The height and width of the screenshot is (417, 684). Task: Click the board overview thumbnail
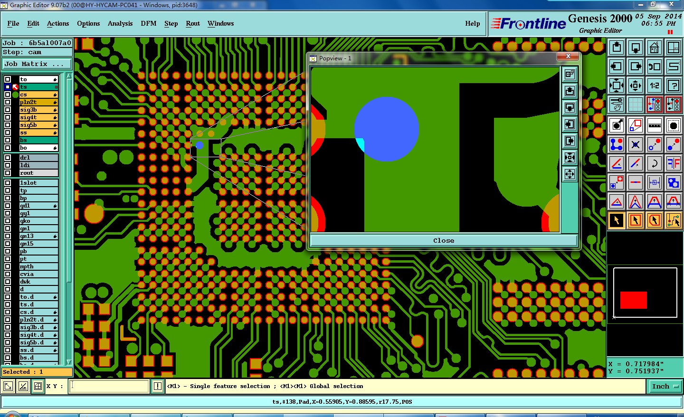(645, 293)
